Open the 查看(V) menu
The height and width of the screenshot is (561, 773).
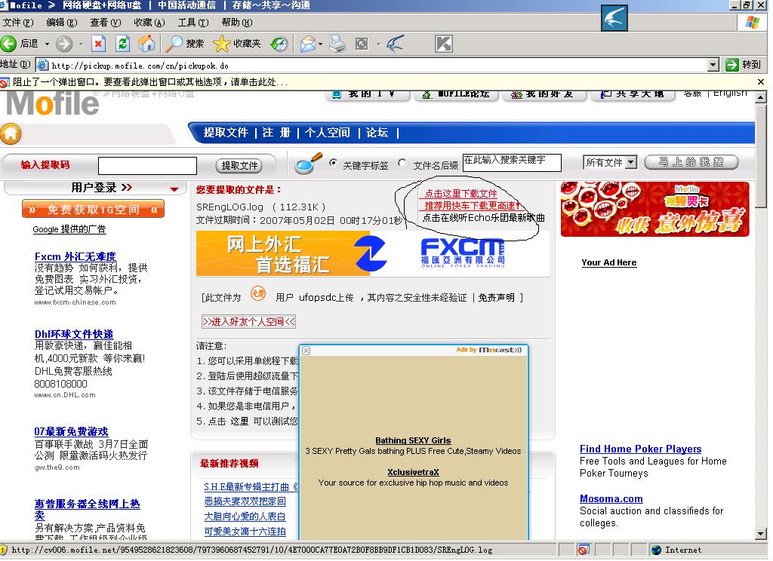pyautogui.click(x=106, y=23)
